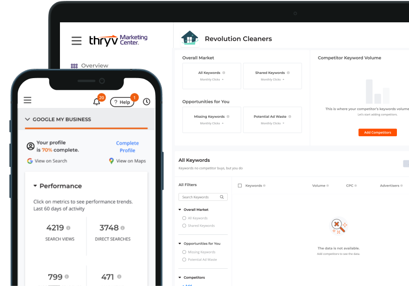Click the Volume column header text
The width and height of the screenshot is (409, 286).
point(319,186)
